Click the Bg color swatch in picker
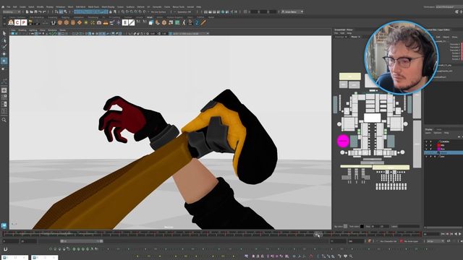The width and height of the screenshot is (463, 260). [x=346, y=226]
